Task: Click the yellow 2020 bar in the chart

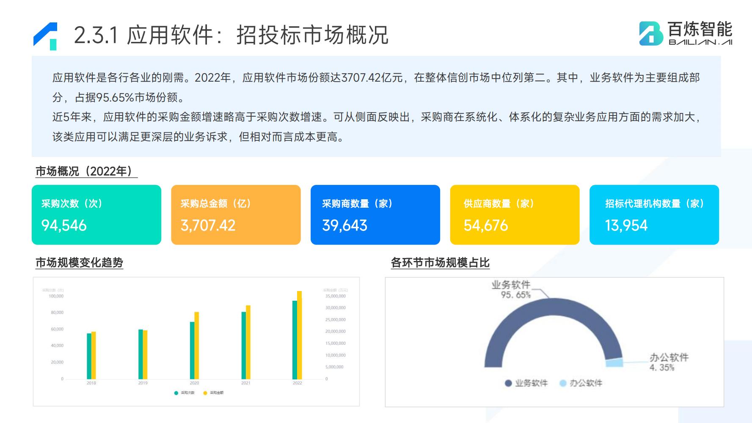Action: [196, 346]
